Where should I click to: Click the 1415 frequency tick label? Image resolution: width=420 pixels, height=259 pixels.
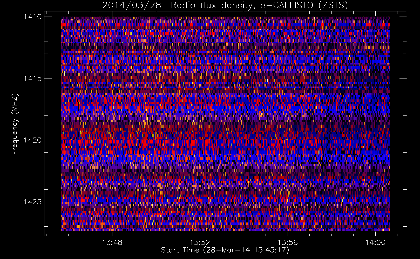(x=32, y=78)
